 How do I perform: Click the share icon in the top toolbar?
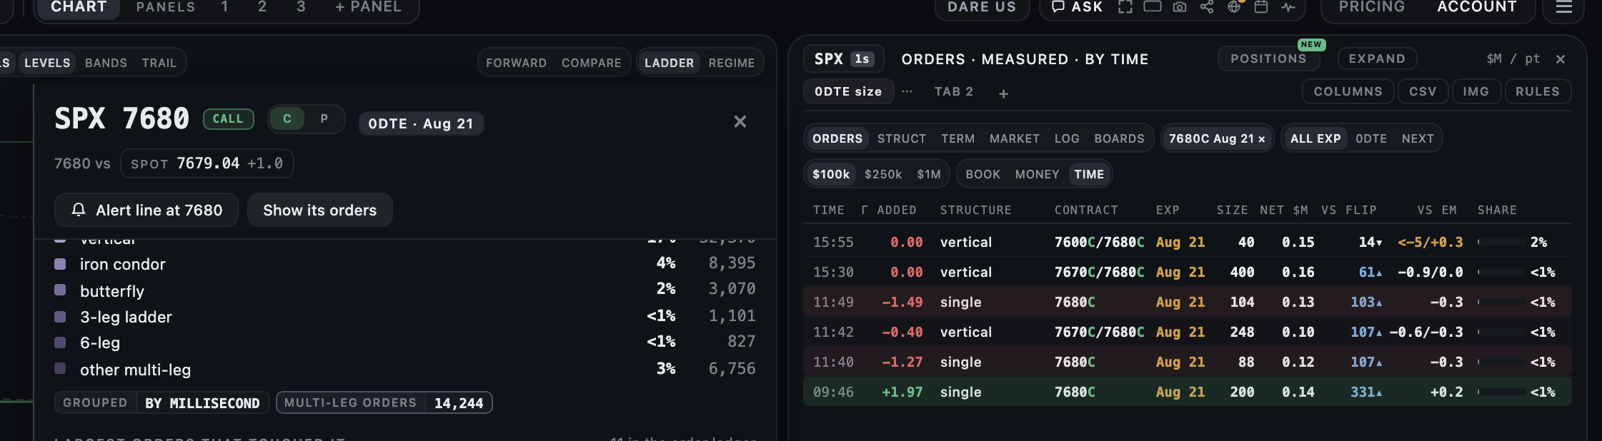pyautogui.click(x=1207, y=7)
